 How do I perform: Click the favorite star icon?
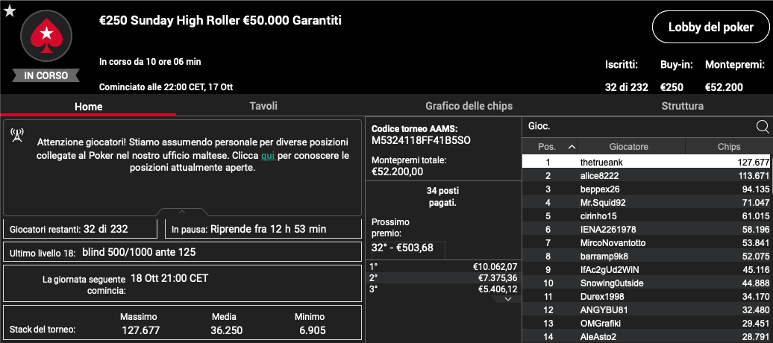pyautogui.click(x=10, y=11)
